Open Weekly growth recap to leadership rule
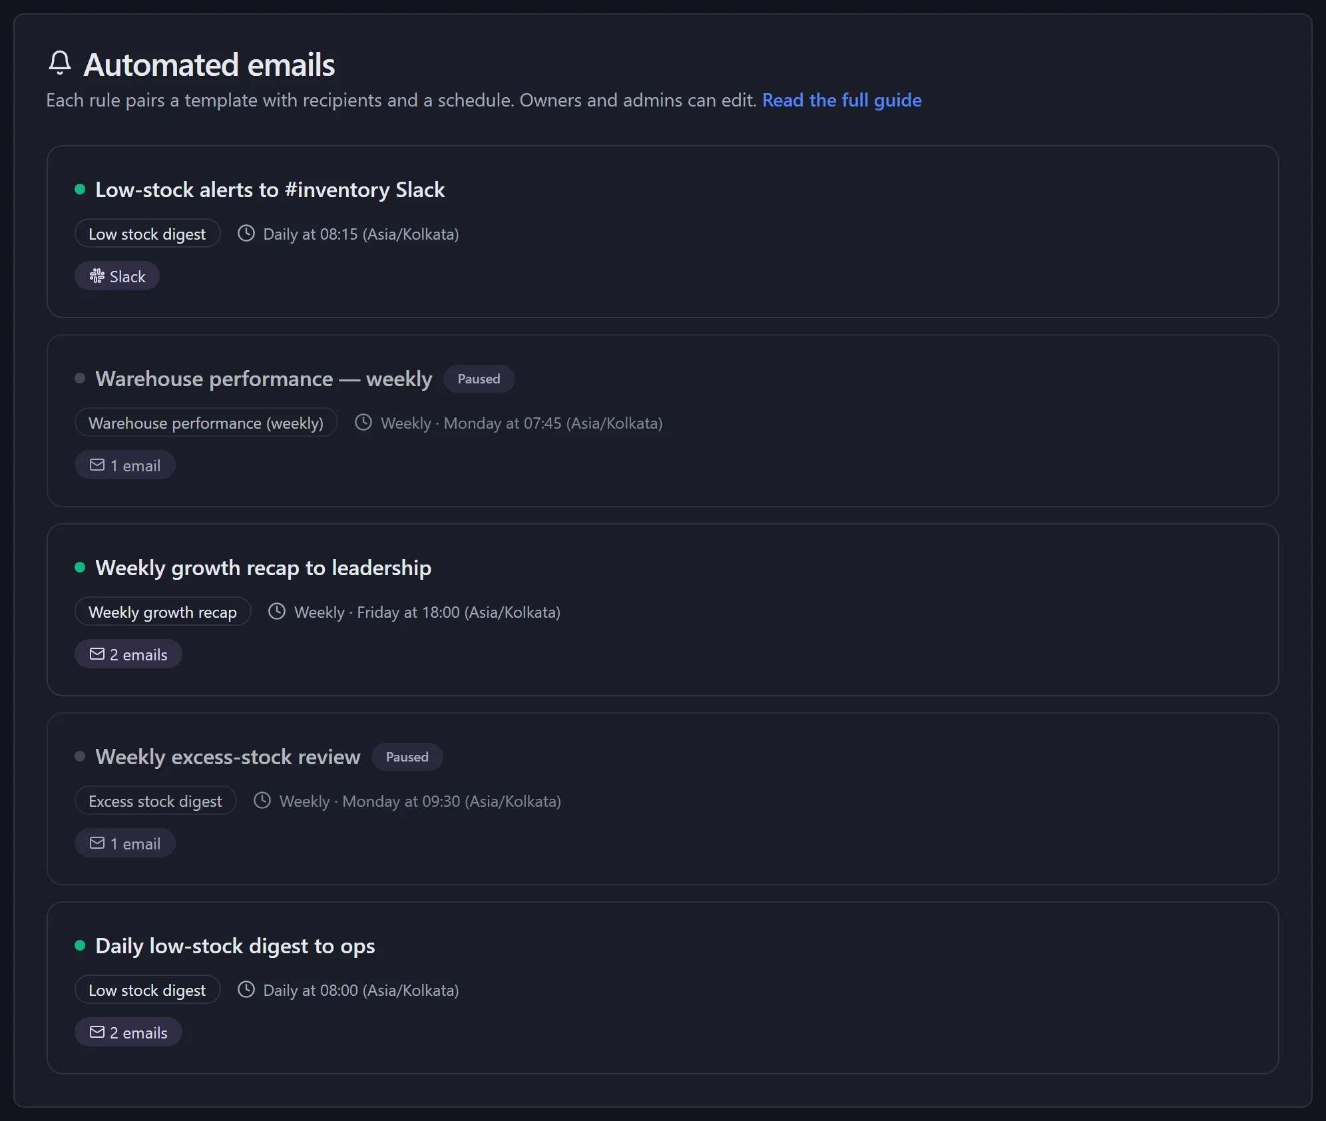 coord(263,568)
